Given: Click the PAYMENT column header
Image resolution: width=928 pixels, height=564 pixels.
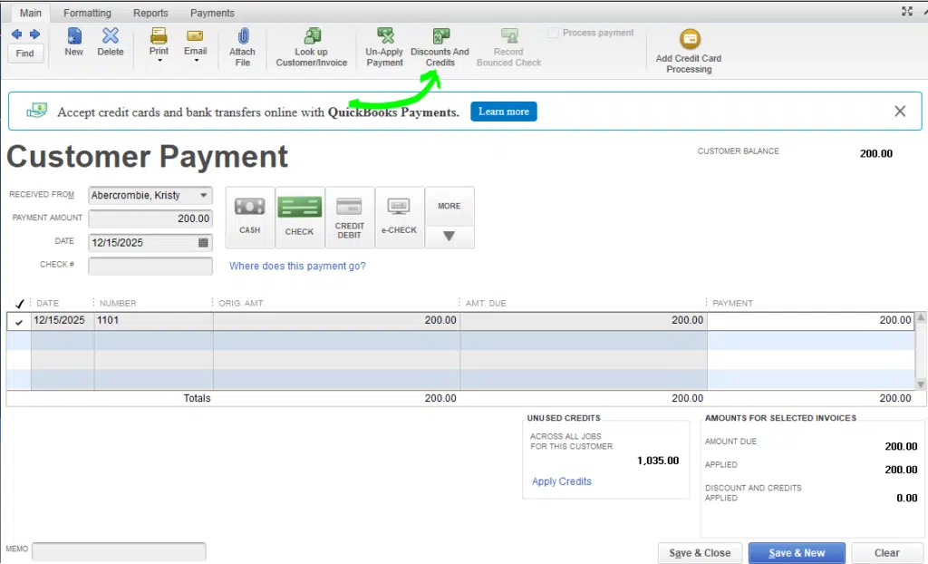Looking at the screenshot, I should tap(732, 304).
